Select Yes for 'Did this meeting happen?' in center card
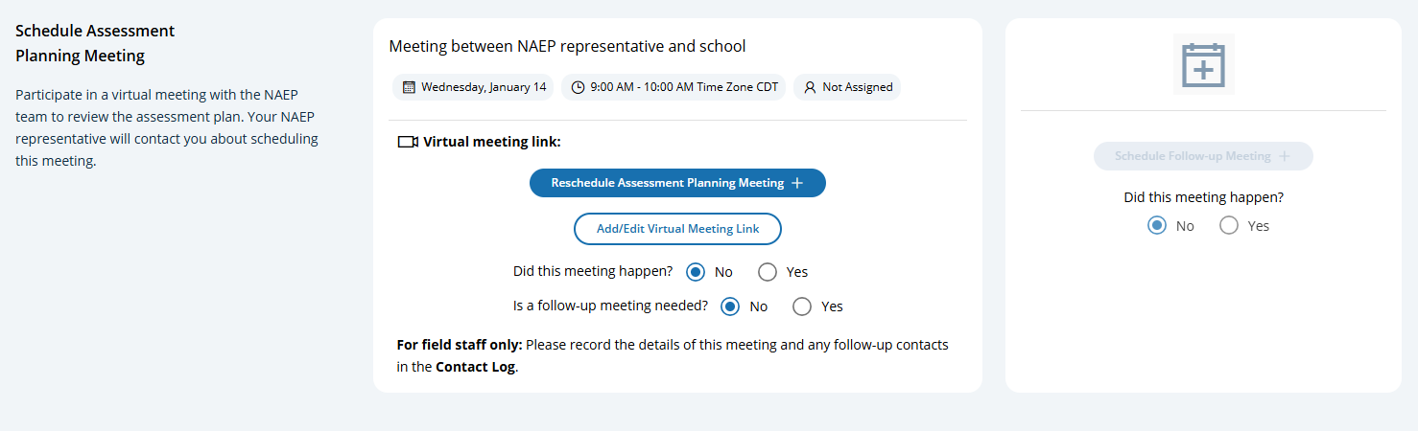Image resolution: width=1418 pixels, height=431 pixels. pyautogui.click(x=768, y=272)
